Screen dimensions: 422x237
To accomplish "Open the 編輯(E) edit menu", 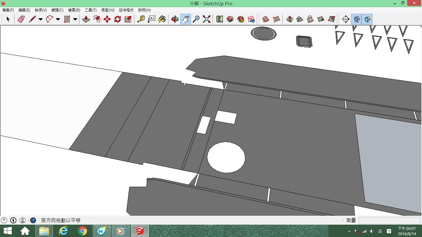I will (24, 10).
